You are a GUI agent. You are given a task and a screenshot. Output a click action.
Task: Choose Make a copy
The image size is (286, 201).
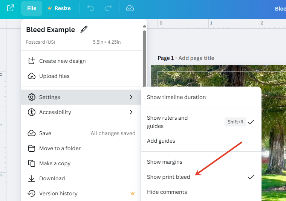pyautogui.click(x=81, y=163)
